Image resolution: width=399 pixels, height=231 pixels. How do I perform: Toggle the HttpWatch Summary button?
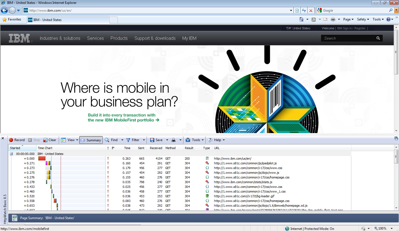[91, 140]
